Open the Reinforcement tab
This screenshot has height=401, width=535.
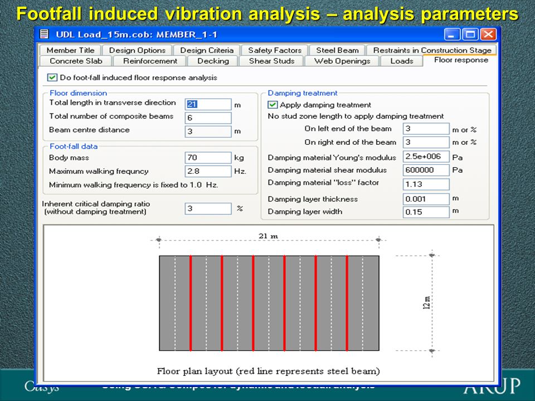pos(150,61)
